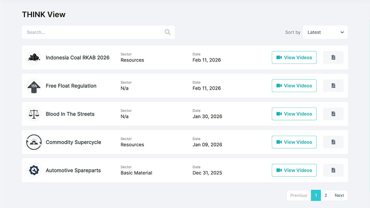
Task: Expand the Sort by Latest dropdown
Action: [x=325, y=32]
